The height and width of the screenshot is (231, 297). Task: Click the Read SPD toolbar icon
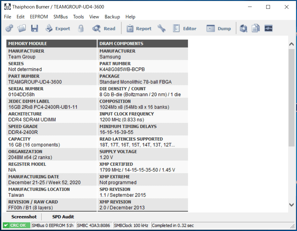pos(96,29)
